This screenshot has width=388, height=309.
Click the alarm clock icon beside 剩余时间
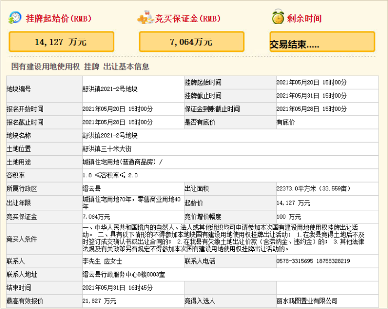(277, 18)
